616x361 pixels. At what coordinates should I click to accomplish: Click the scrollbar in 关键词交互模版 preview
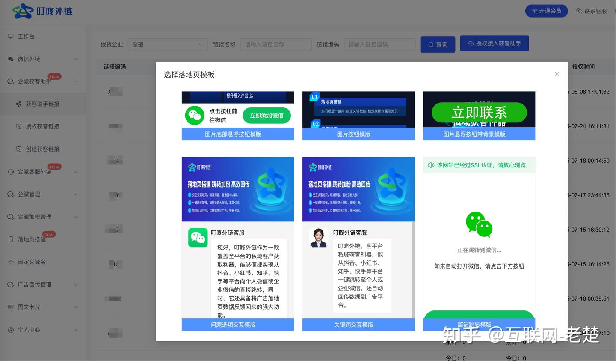tap(413, 270)
